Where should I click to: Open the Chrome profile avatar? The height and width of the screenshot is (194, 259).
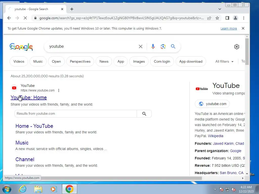[x=235, y=18]
